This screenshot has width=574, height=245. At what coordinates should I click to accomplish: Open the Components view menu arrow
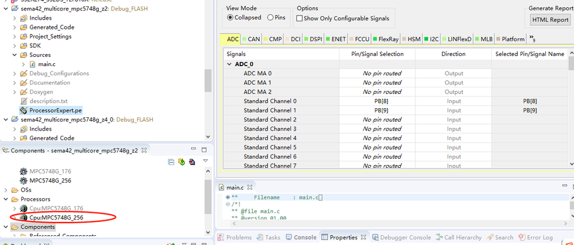(205, 162)
